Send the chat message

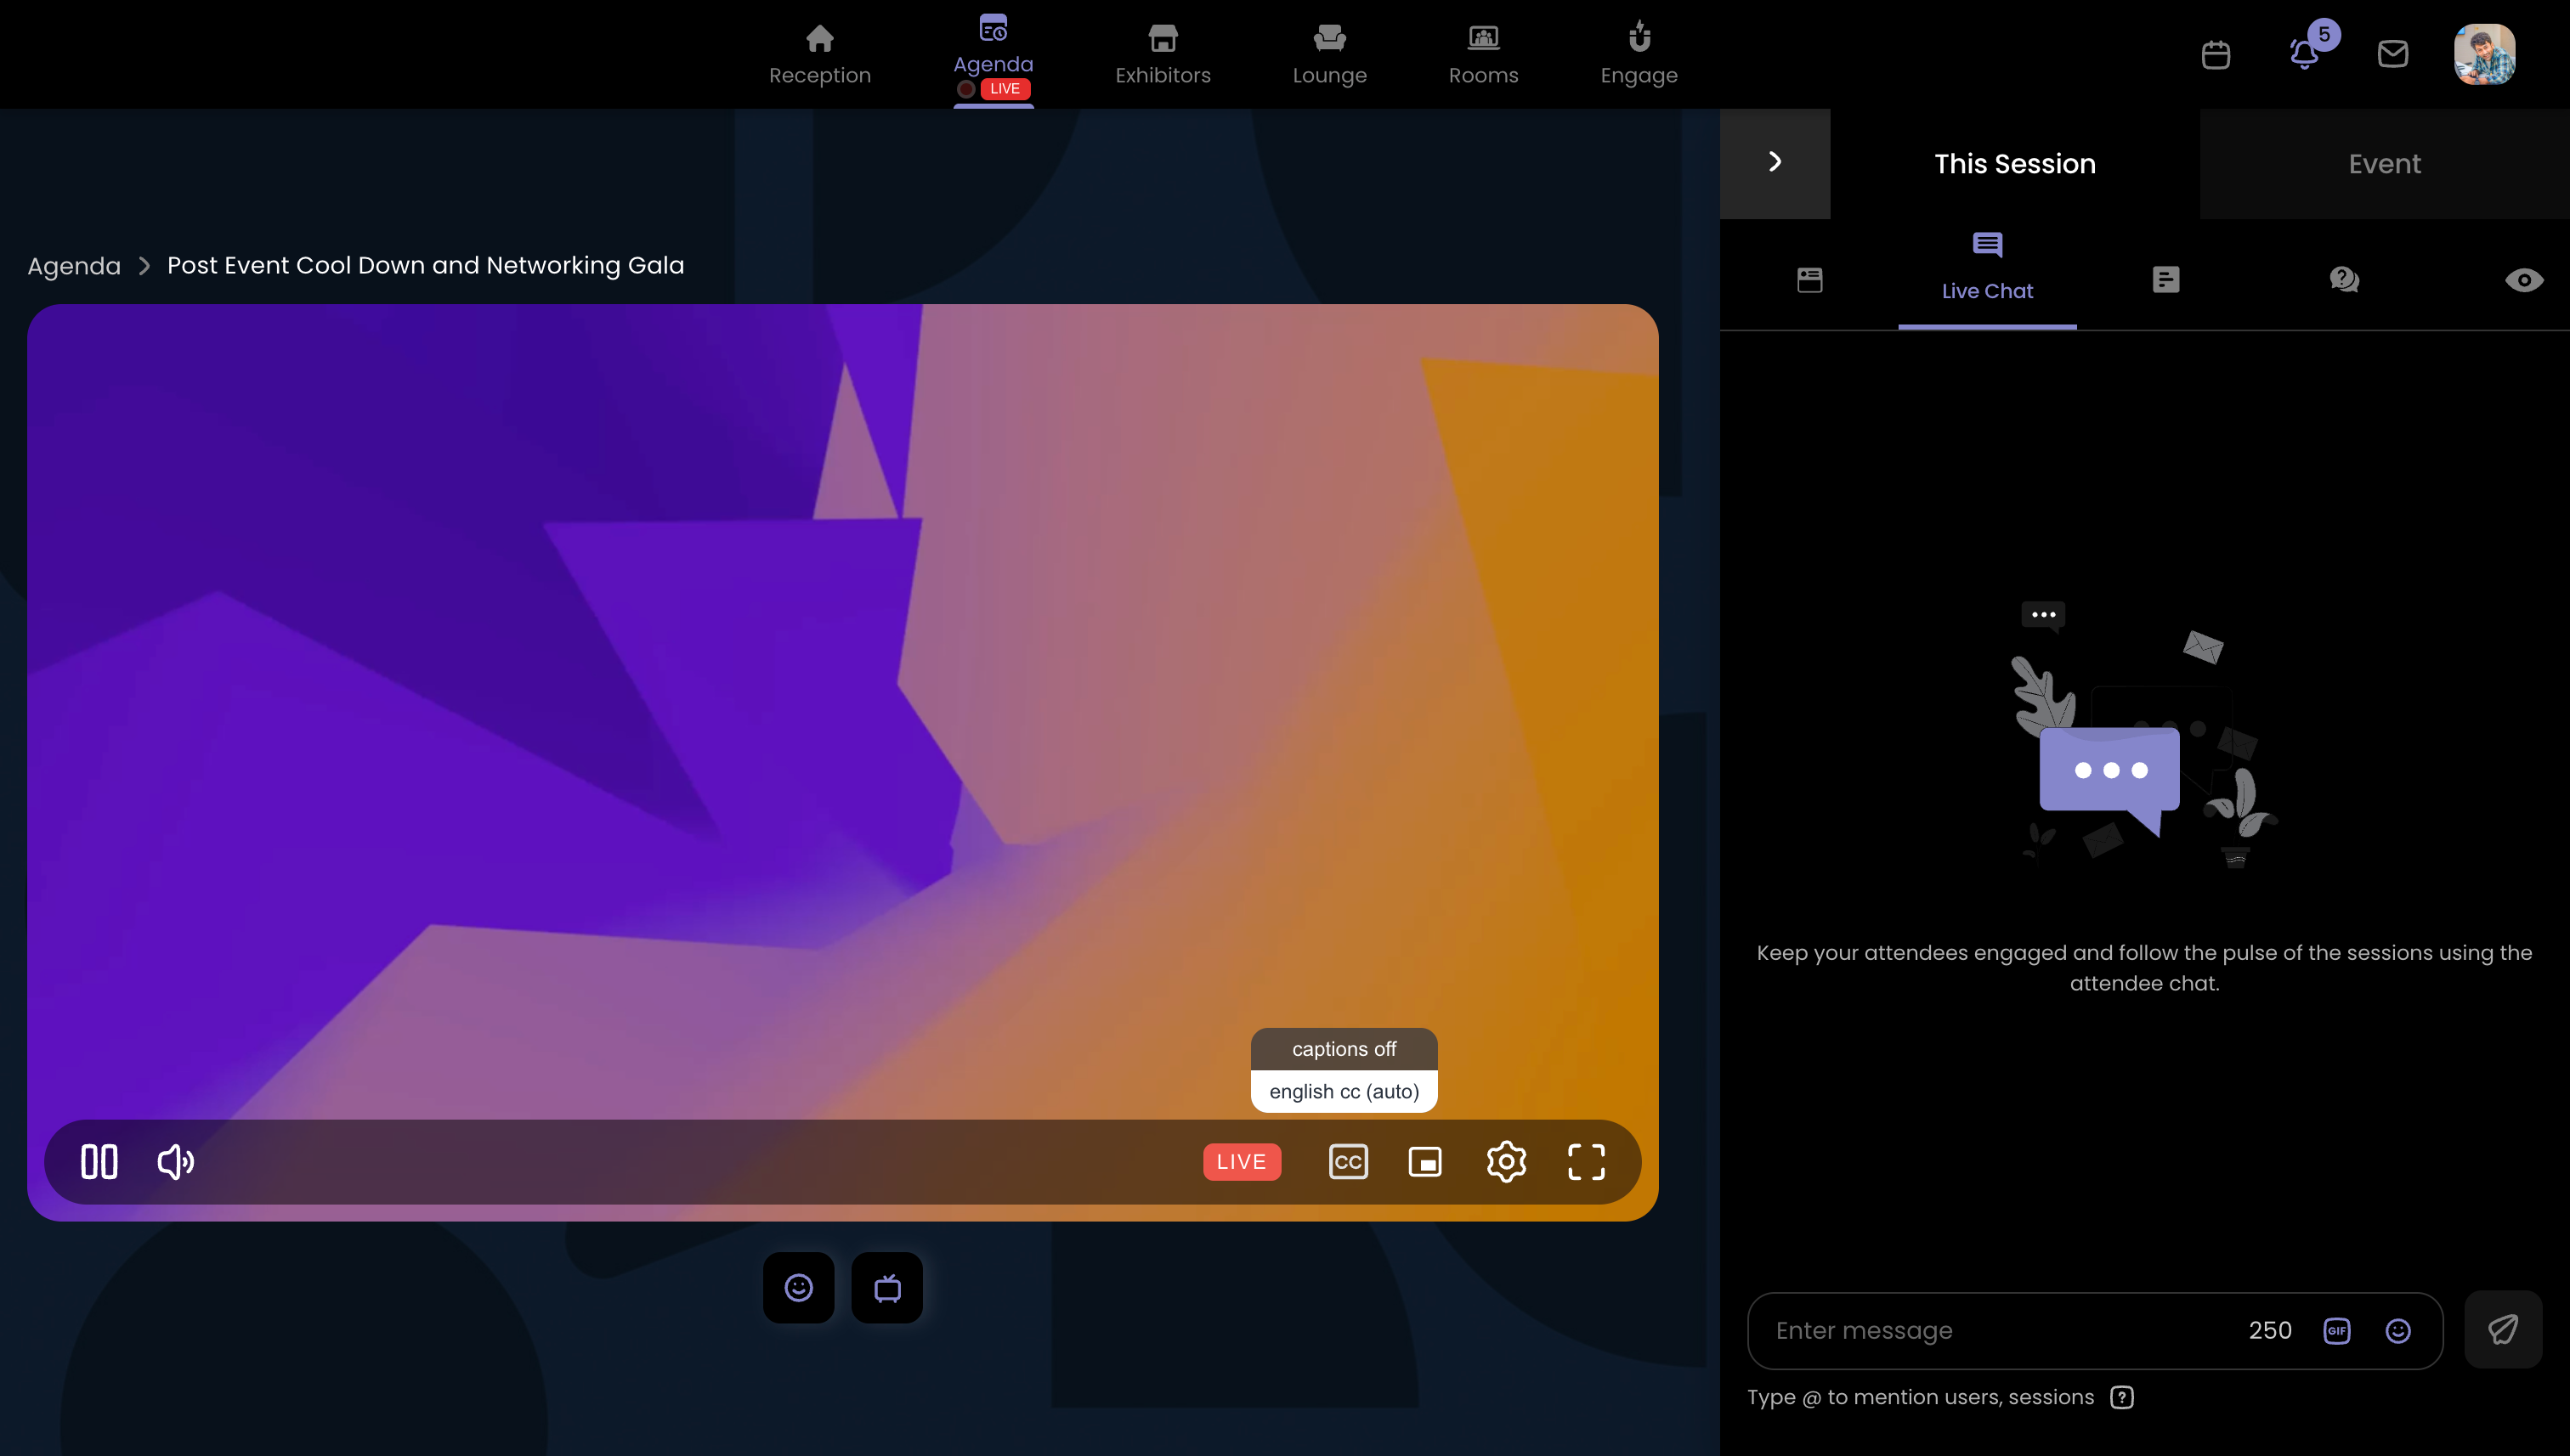2503,1330
